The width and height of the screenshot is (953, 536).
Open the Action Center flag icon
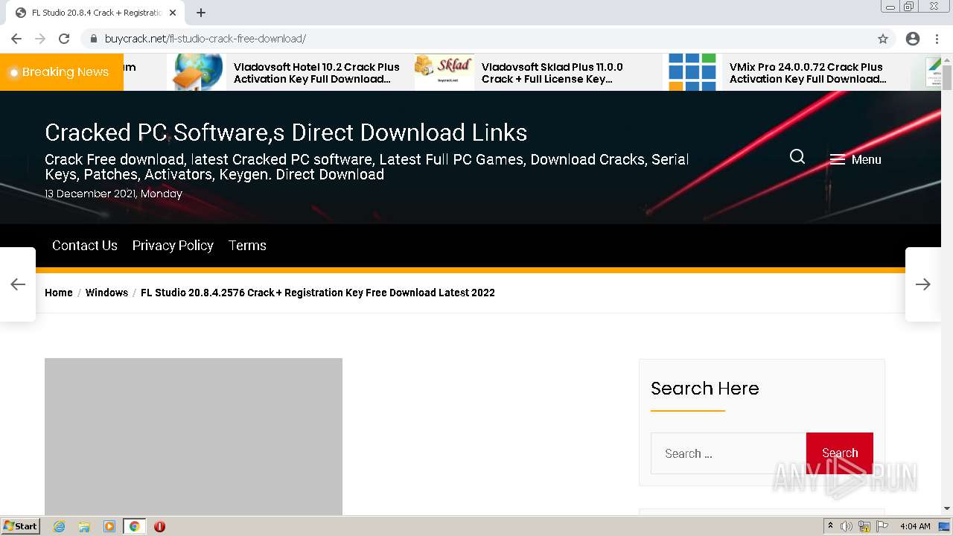[x=882, y=526]
